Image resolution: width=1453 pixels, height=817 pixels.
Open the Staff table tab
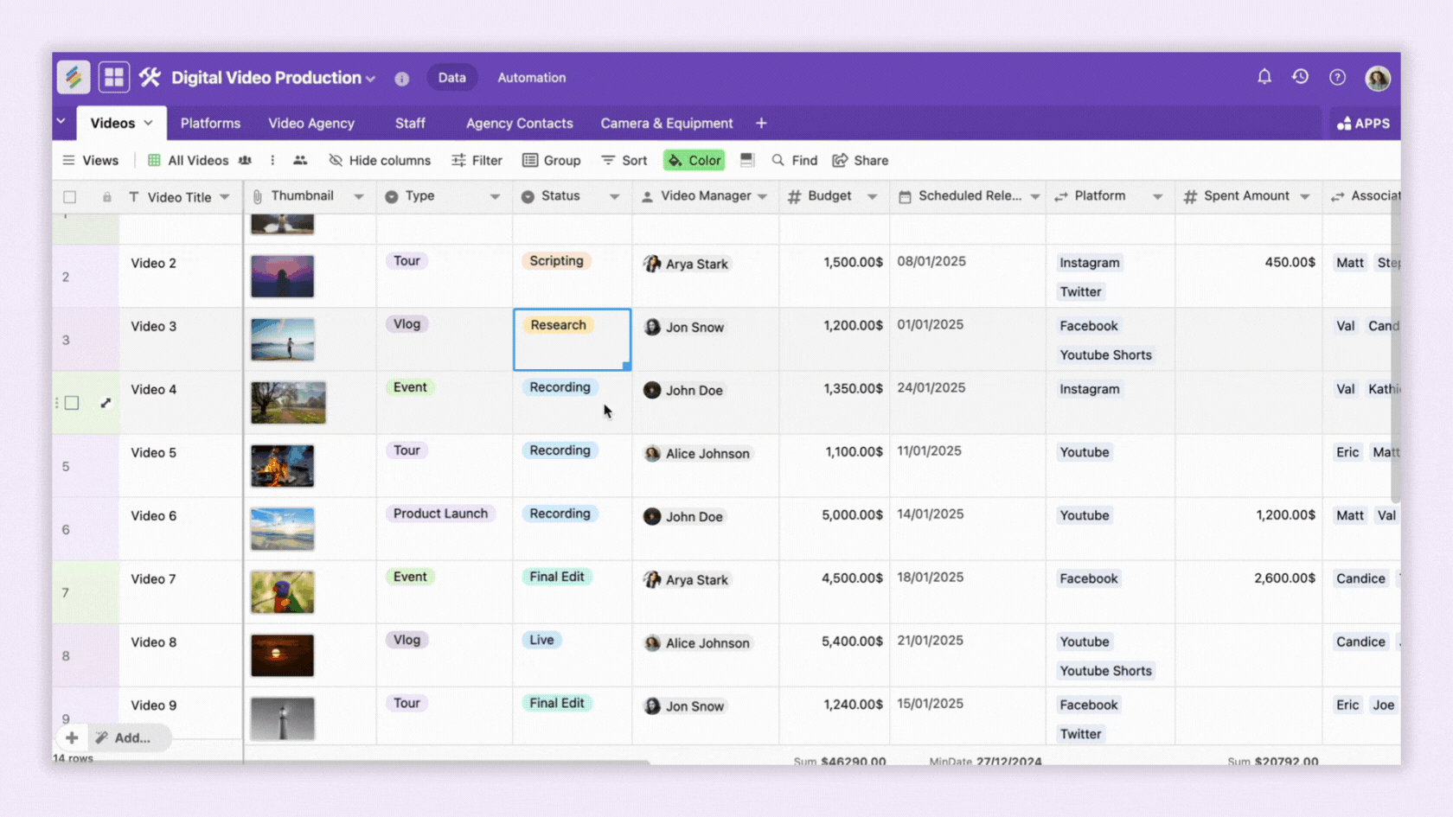410,123
